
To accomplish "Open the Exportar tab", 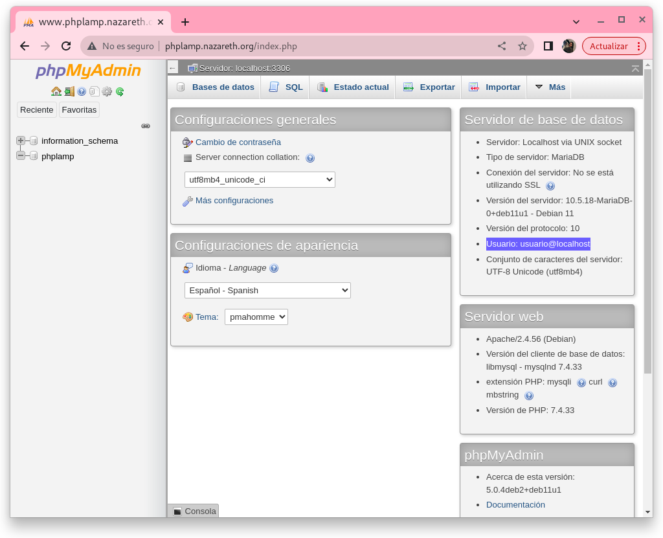I will pyautogui.click(x=429, y=87).
